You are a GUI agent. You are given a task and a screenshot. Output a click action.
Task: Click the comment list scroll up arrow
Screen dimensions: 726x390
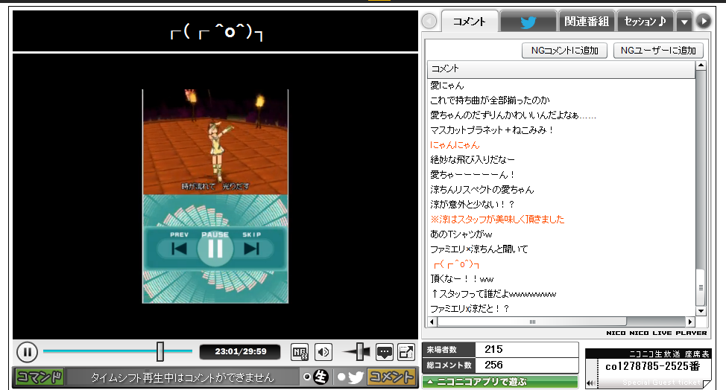tap(701, 66)
